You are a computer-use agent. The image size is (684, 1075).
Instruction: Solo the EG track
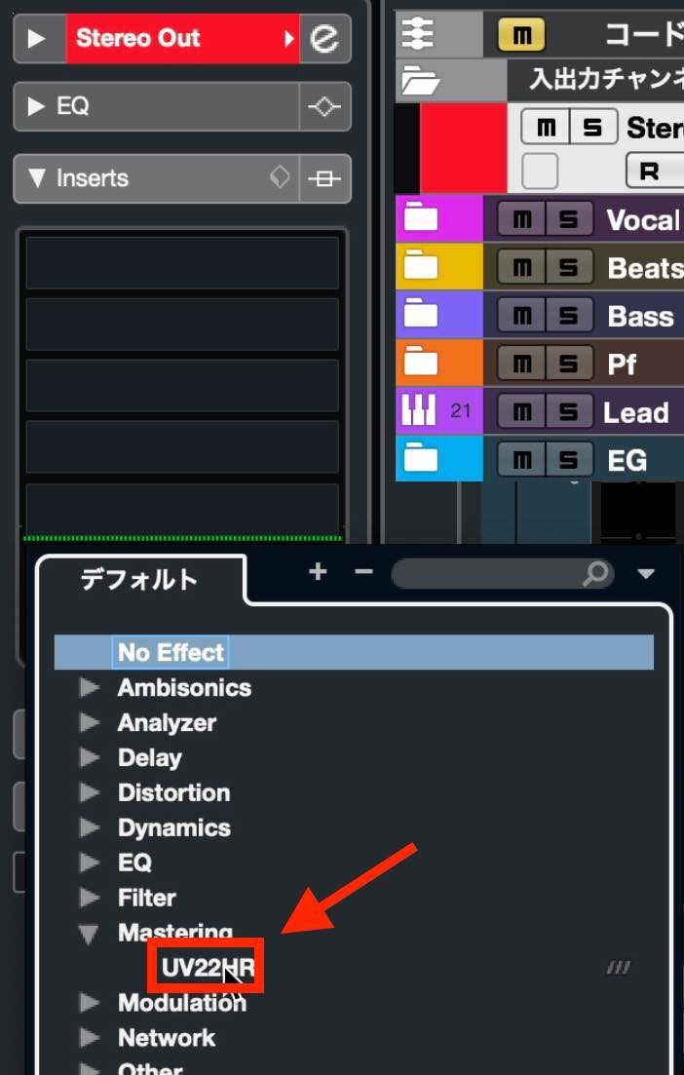click(x=569, y=459)
